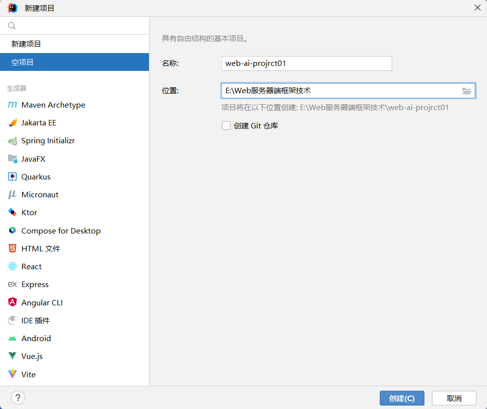This screenshot has height=409, width=487.
Task: Select the Maven Archetype generator icon
Action: coord(12,105)
